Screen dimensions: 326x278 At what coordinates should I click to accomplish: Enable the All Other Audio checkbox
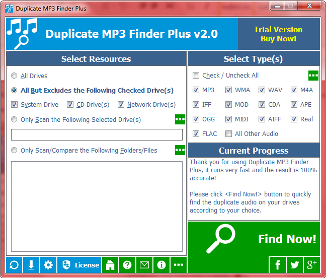tap(228, 133)
